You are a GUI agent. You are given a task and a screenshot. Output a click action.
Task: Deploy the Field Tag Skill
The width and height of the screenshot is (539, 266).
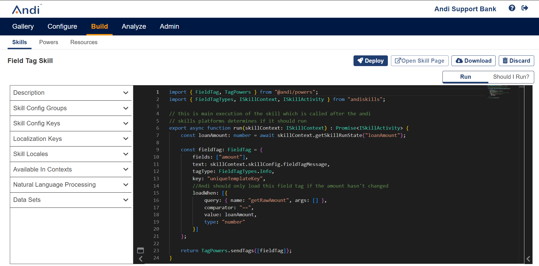pyautogui.click(x=370, y=61)
